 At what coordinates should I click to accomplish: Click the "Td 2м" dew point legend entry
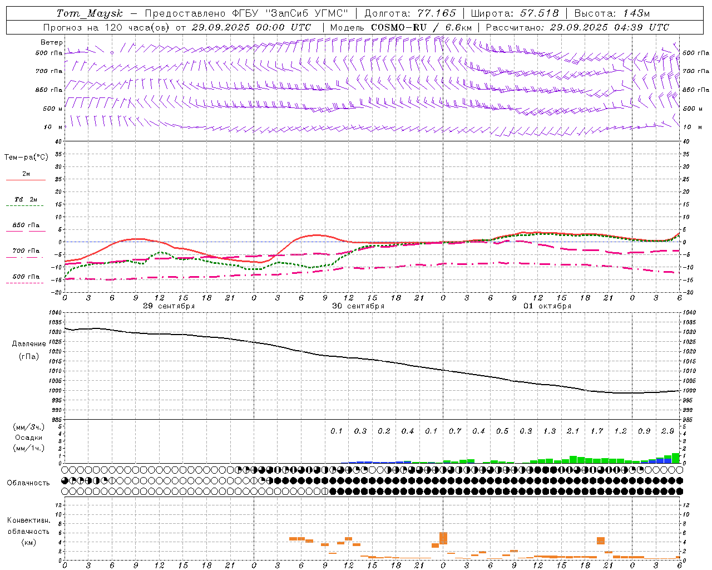click(x=26, y=199)
